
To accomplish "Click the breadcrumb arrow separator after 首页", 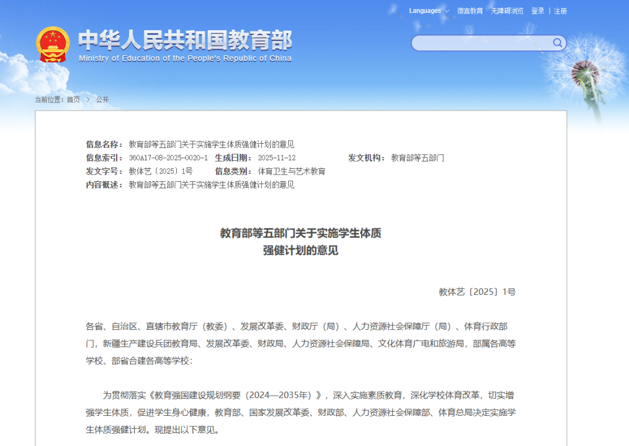I will pos(88,100).
